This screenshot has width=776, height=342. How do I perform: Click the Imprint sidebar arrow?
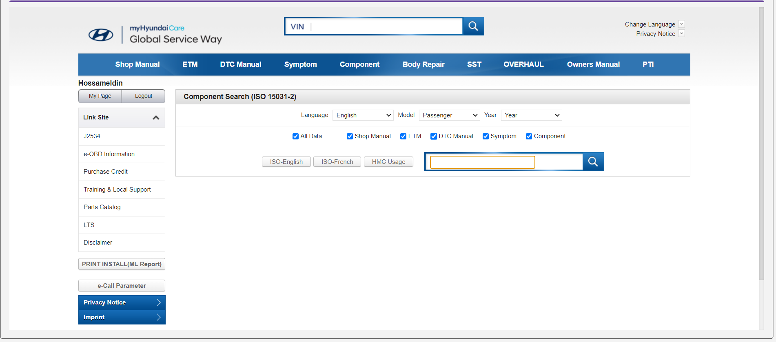click(x=159, y=317)
